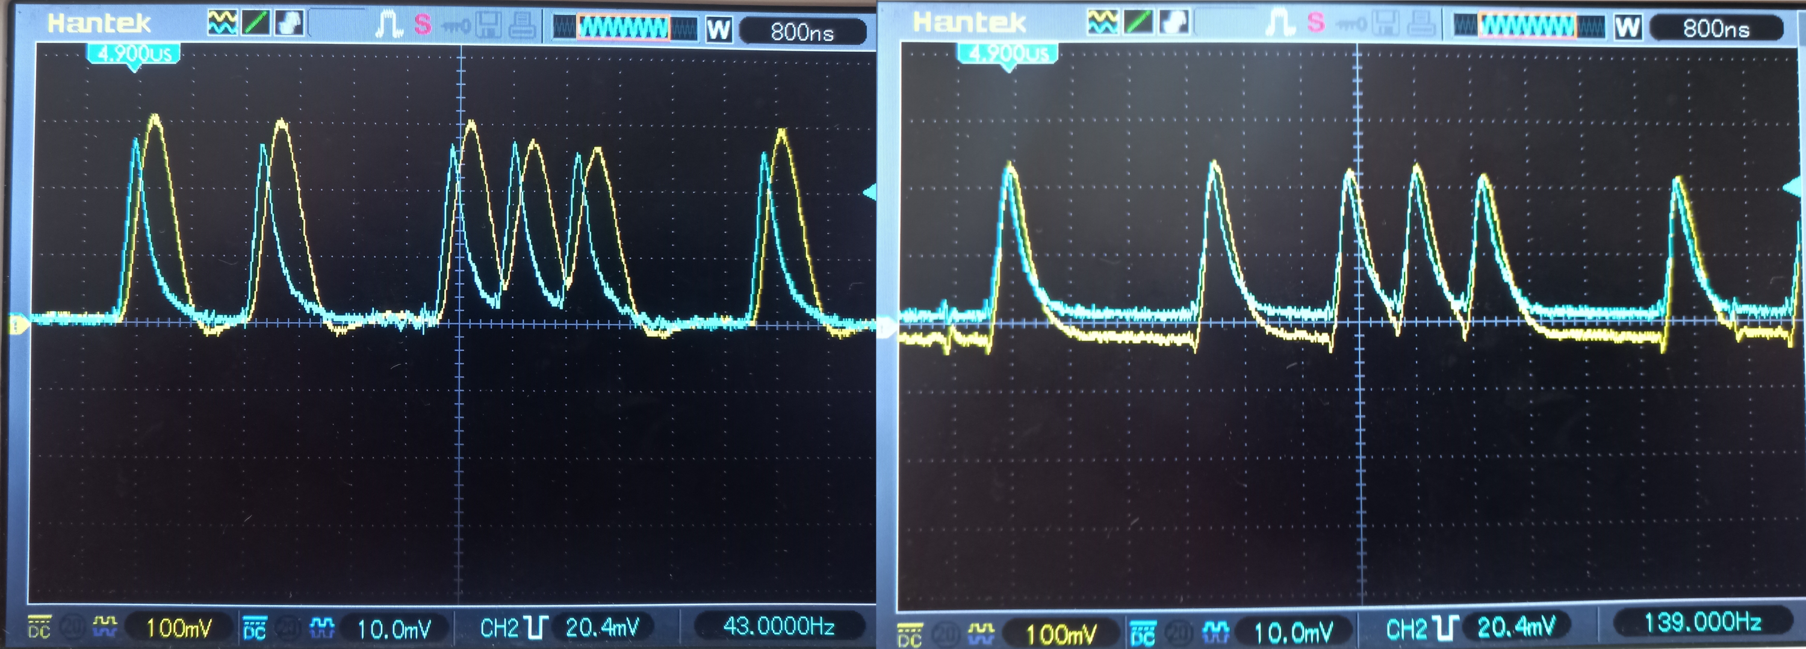Viewport: 1806px width, 649px height.
Task: Click the CH2 trigger source label on right scope
Action: coord(1407,629)
